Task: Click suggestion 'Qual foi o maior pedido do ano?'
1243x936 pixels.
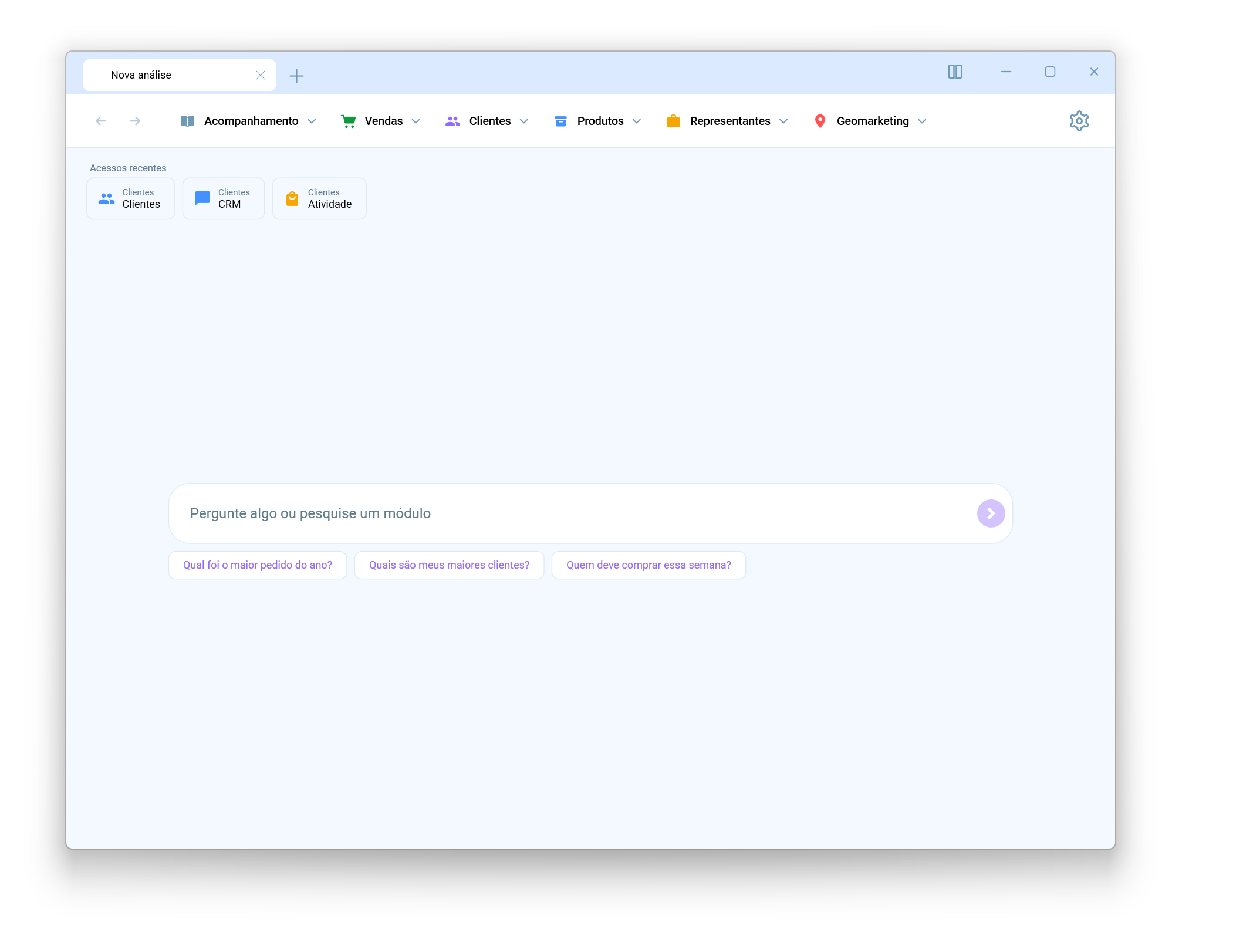Action: [x=258, y=565]
